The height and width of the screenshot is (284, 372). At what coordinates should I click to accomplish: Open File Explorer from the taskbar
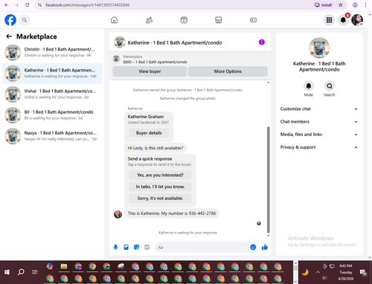pyautogui.click(x=64, y=266)
